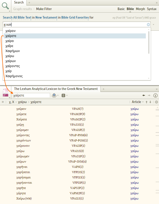The image size is (159, 204).
Task: Switch to Basic search type
Action: coord(121,9)
